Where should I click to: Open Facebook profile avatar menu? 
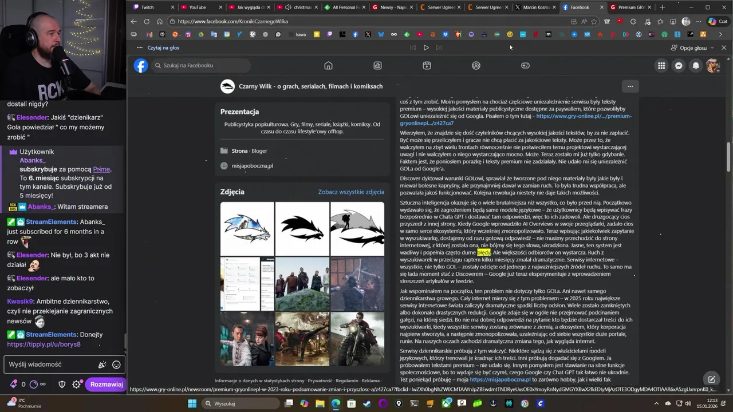click(x=713, y=65)
